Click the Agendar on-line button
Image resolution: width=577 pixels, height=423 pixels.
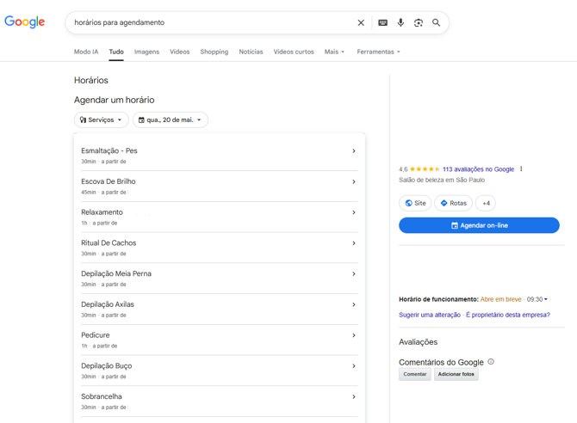coord(479,225)
